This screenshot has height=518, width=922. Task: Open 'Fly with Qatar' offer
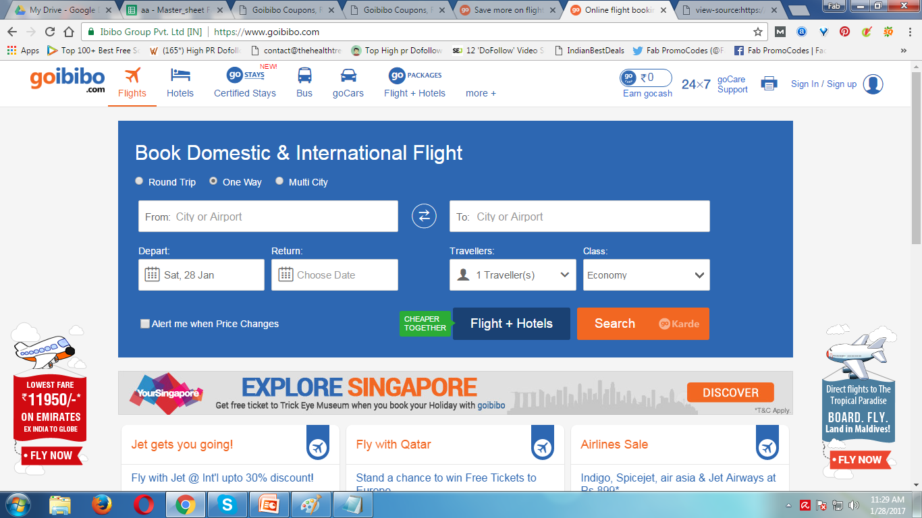(394, 444)
